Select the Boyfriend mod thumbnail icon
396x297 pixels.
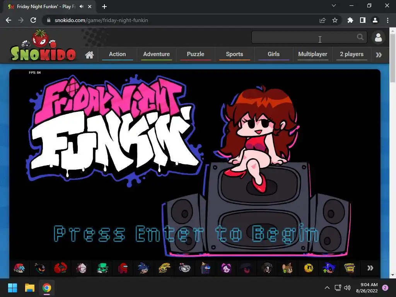[x=19, y=268]
